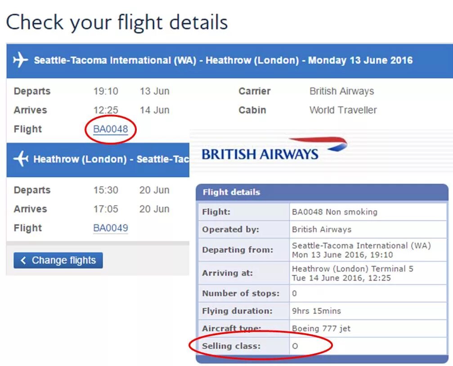Click the outbound flight airplane icon
Image resolution: width=453 pixels, height=366 pixels.
pyautogui.click(x=20, y=60)
